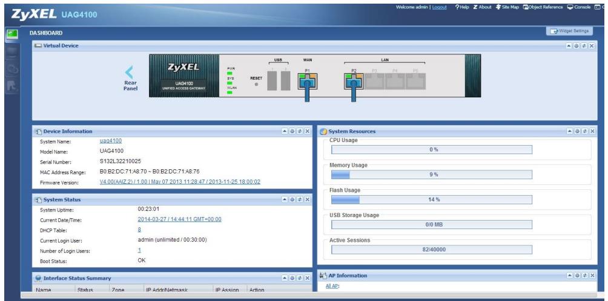Image resolution: width=608 pixels, height=301 pixels.
Task: Open Widget Settings
Action: click(569, 31)
